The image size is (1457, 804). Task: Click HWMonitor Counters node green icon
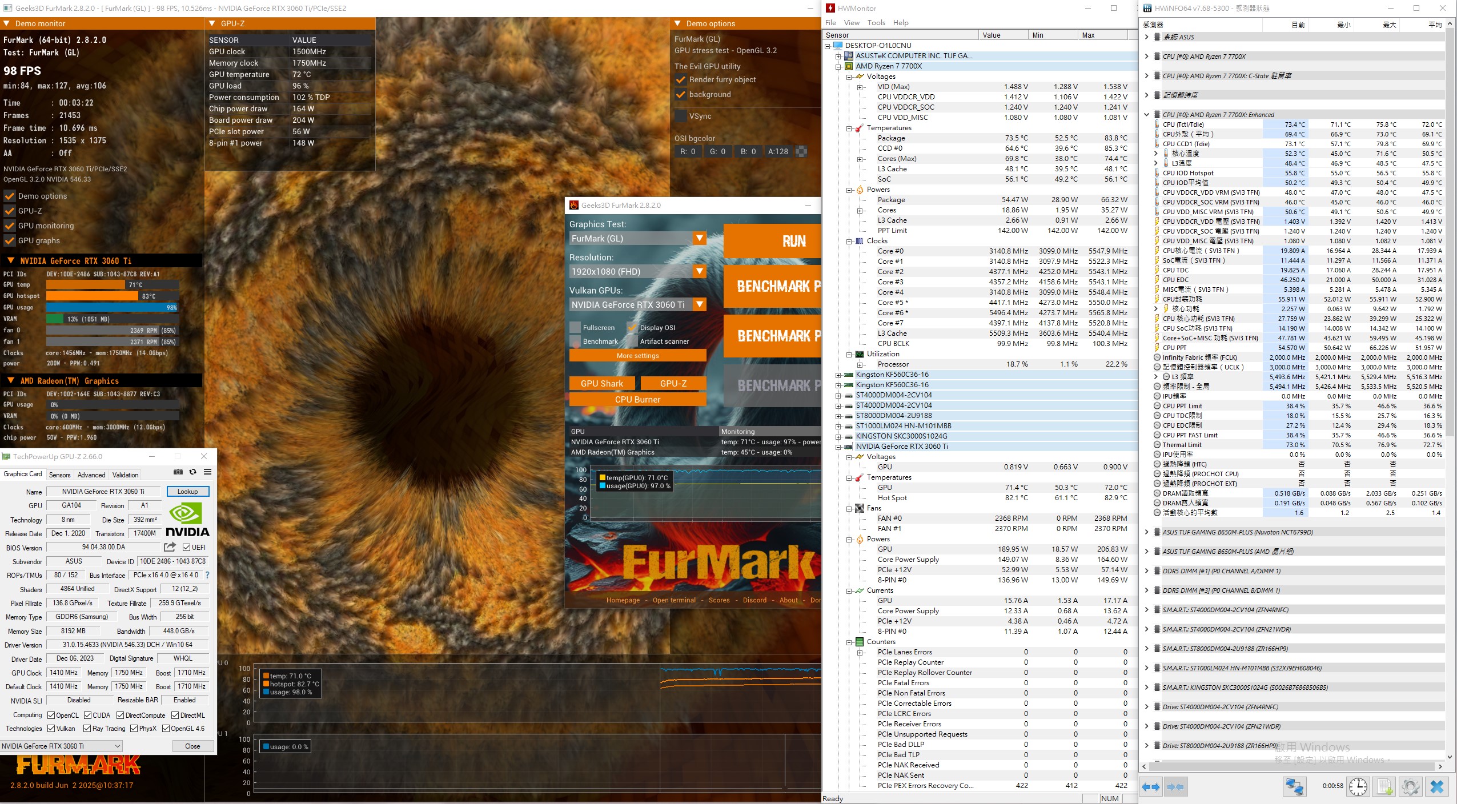click(860, 642)
